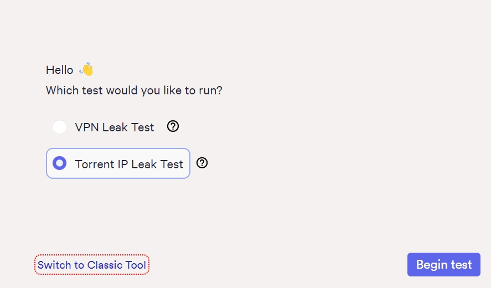Click the "Hello" greeting text
Screen dimensions: 491x288
tap(60, 70)
